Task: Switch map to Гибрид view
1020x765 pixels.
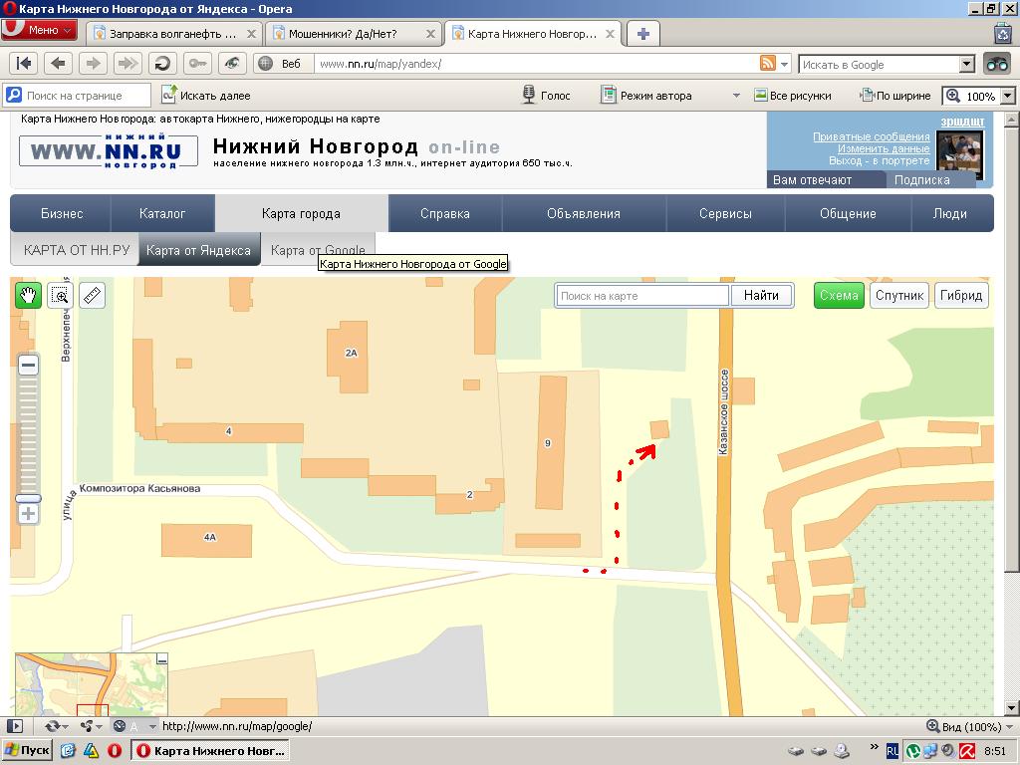Action: (961, 295)
